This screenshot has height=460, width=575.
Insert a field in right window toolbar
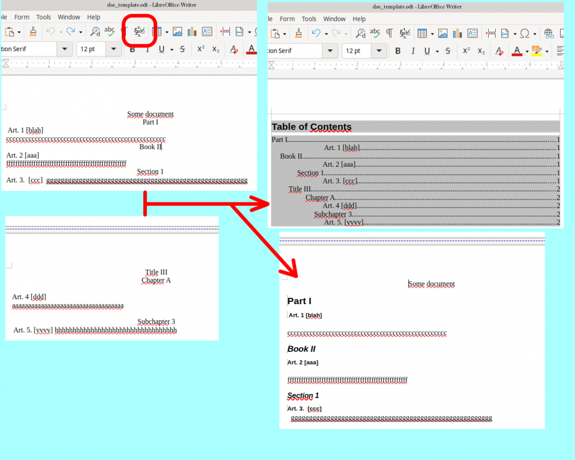tap(505, 34)
